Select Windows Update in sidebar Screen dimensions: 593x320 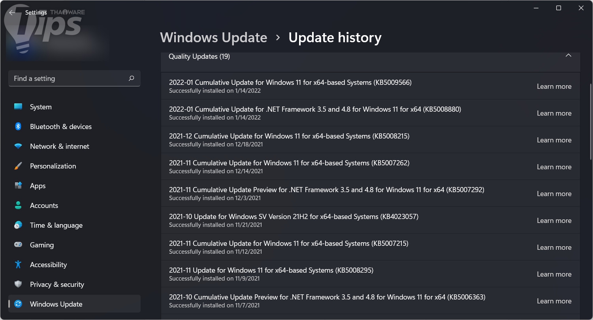pos(56,304)
